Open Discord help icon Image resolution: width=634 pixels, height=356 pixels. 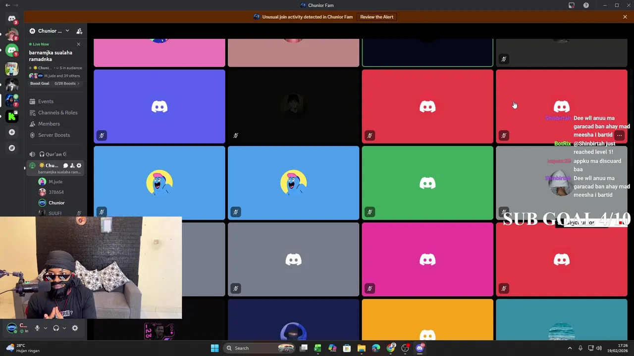[586, 5]
